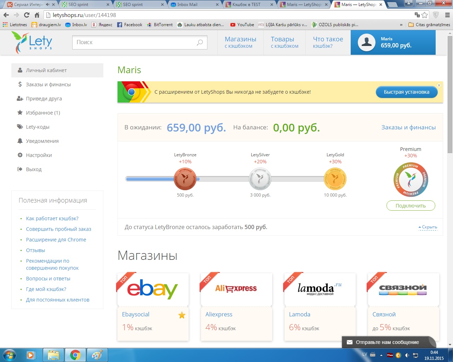Open Что такое кэшбэк? menu item
Image resolution: width=453 pixels, height=362 pixels.
[x=328, y=42]
